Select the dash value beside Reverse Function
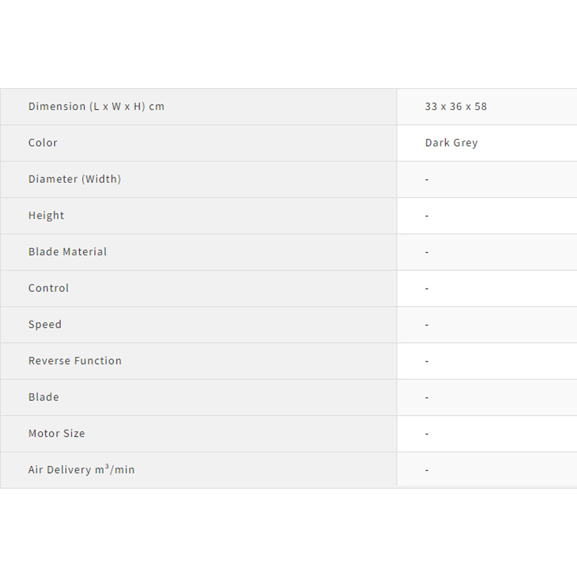This screenshot has height=577, width=577. [x=427, y=361]
